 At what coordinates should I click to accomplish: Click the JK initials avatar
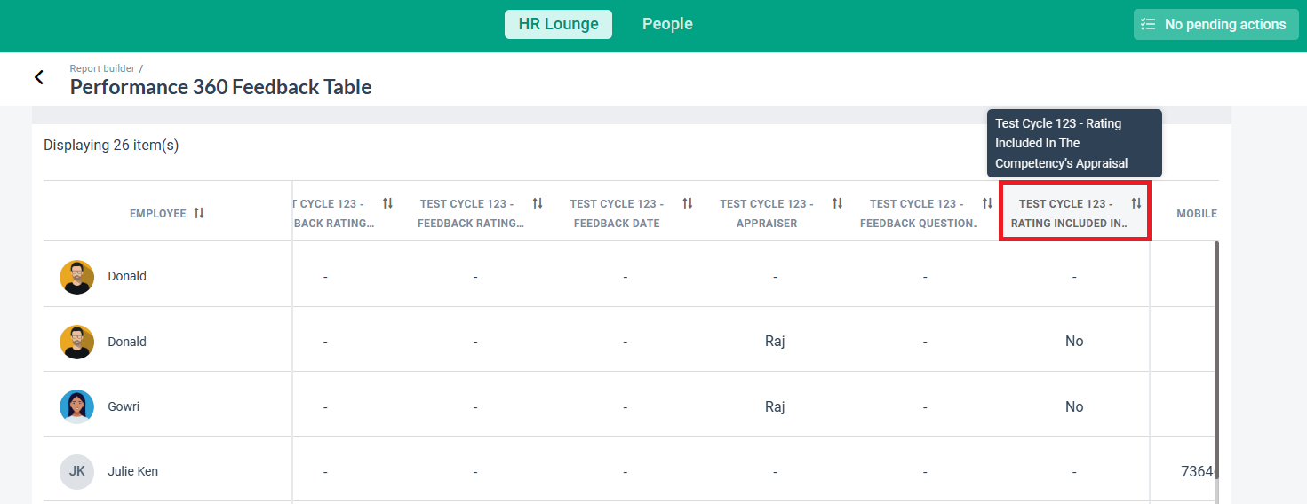pos(76,471)
